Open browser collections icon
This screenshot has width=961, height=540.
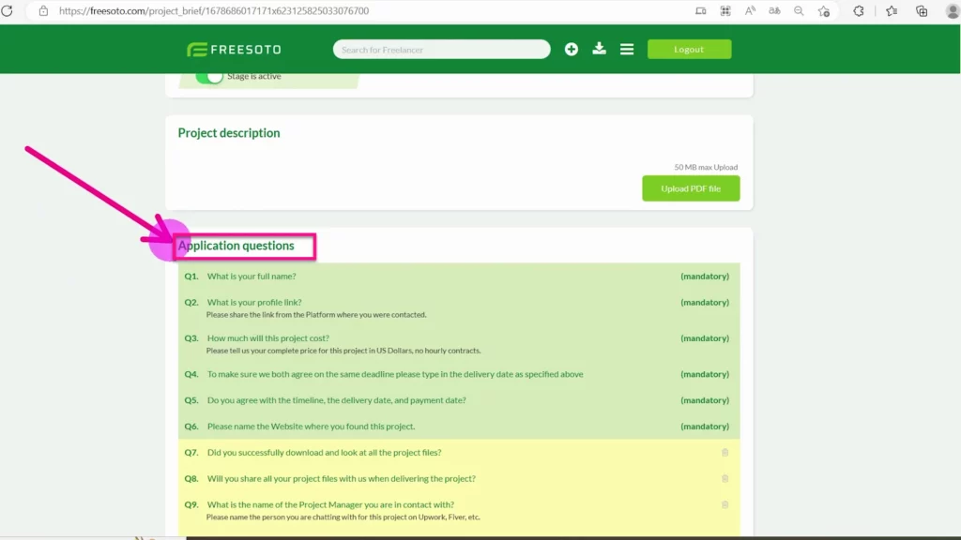click(922, 10)
